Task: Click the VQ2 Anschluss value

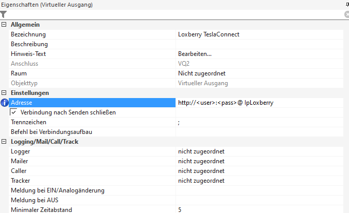Action: (x=184, y=64)
